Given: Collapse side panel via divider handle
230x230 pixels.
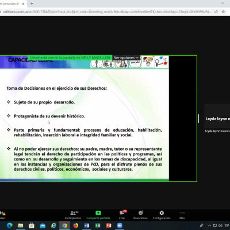Looking at the screenshot, I should [x=198, y=118].
